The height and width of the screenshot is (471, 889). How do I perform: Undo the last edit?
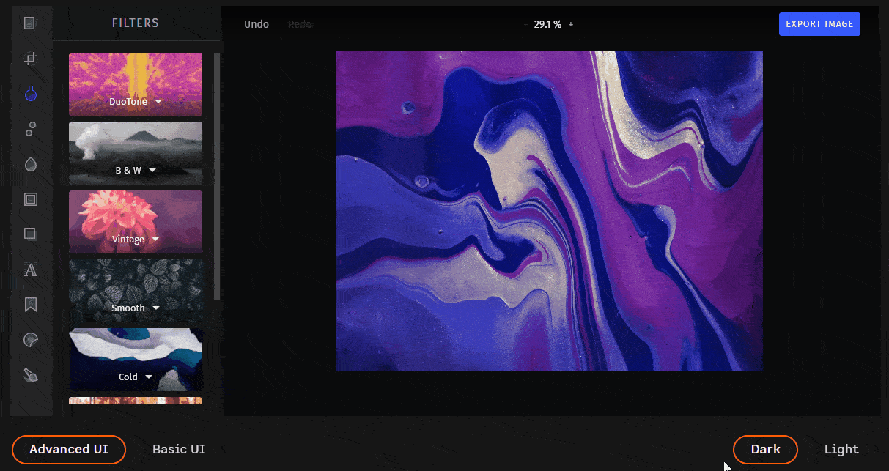tap(257, 23)
